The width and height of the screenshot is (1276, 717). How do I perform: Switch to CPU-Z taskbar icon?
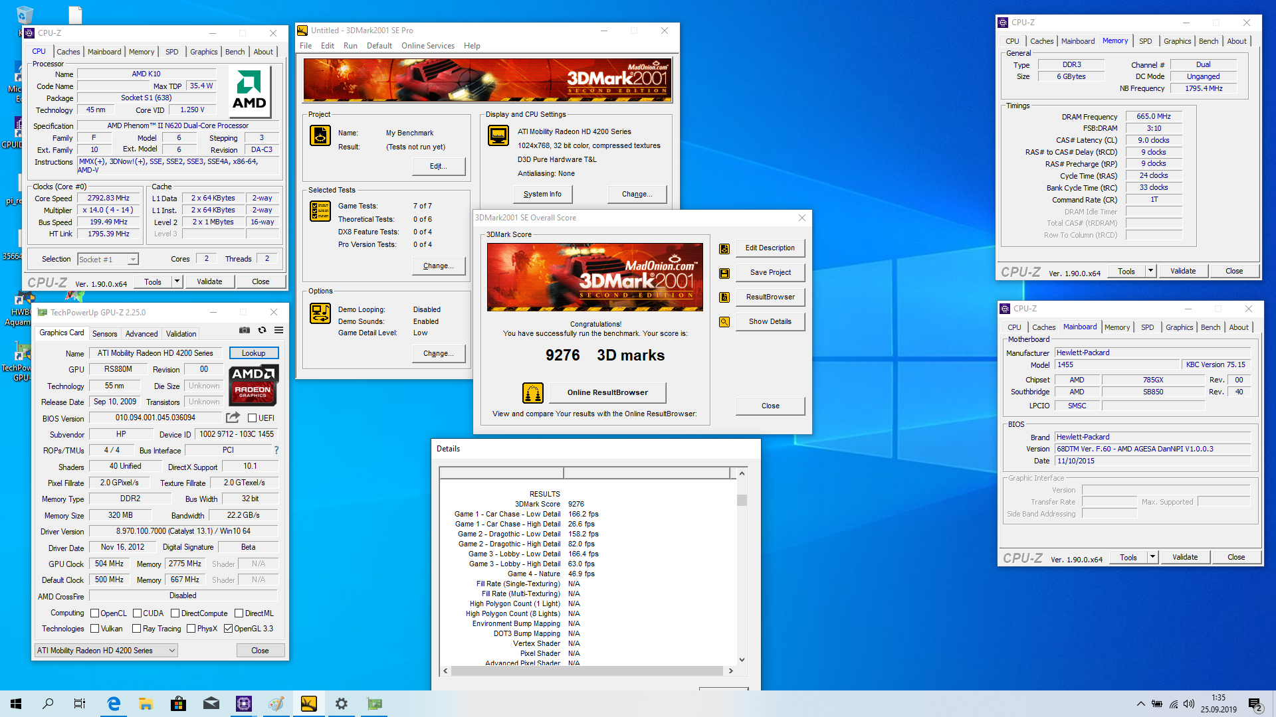point(243,704)
